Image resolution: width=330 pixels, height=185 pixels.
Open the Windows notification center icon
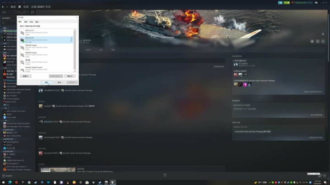(325, 182)
